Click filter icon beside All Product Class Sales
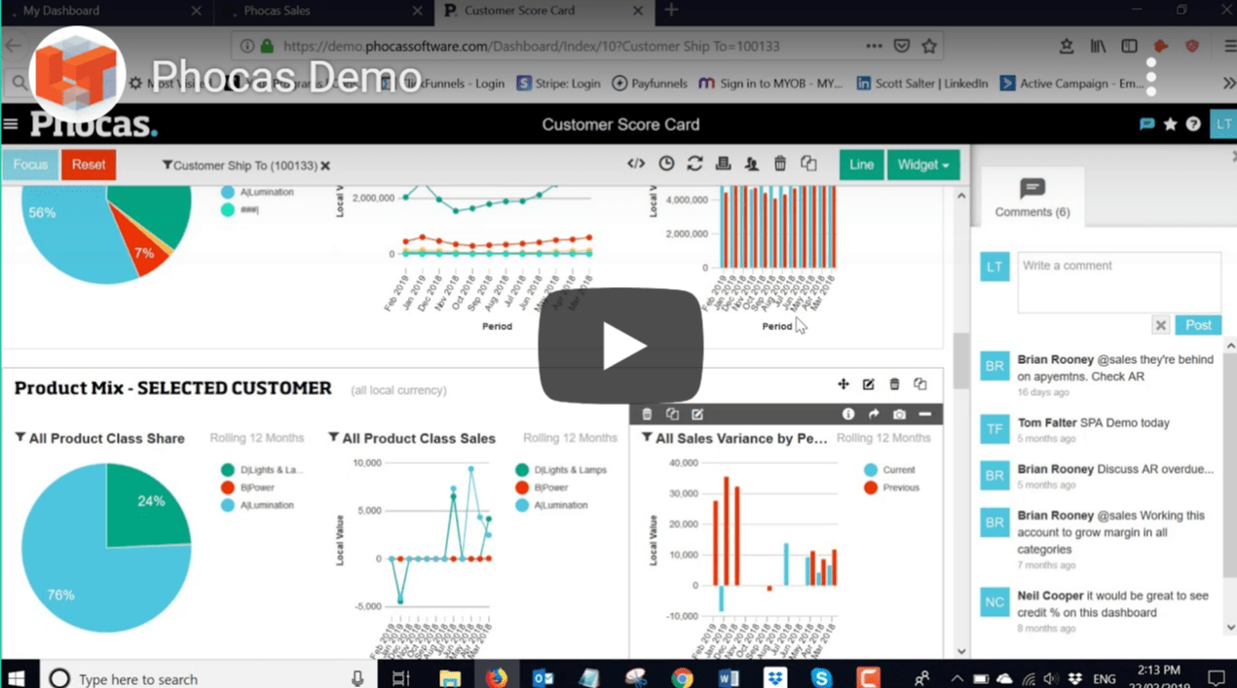The image size is (1237, 688). click(x=333, y=438)
